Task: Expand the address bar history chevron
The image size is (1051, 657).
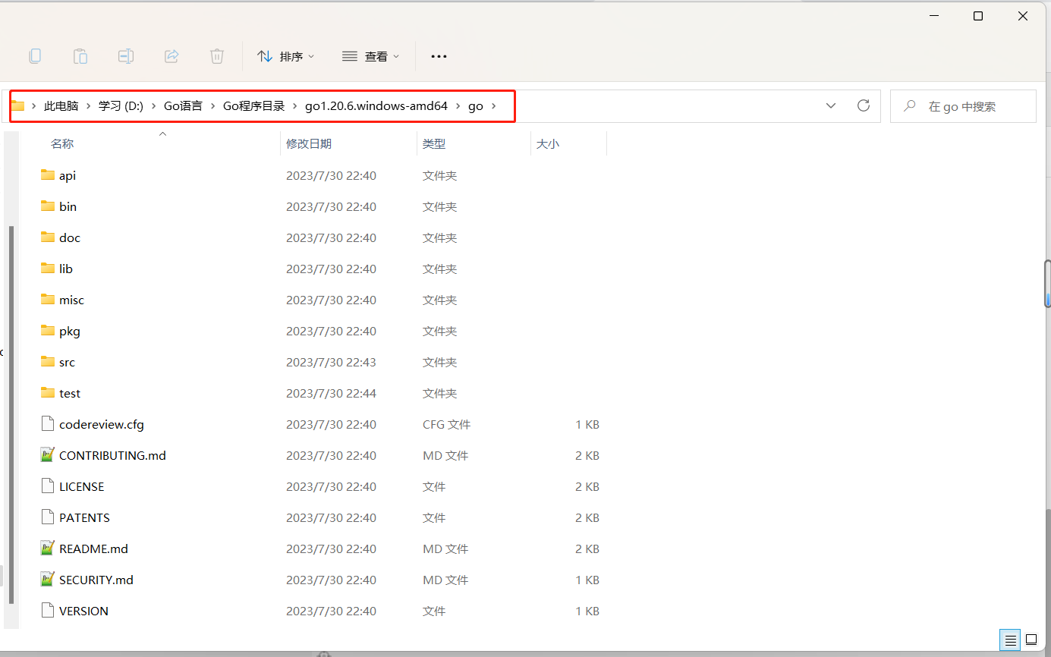Action: pos(831,106)
